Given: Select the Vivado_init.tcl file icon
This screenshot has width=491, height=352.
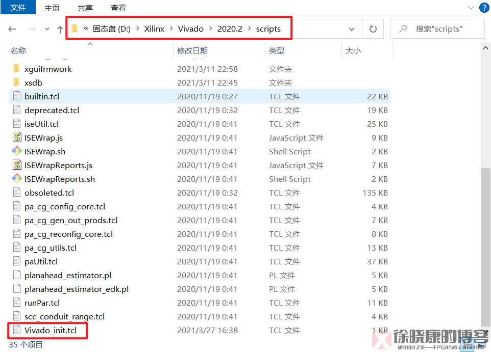Looking at the screenshot, I should pyautogui.click(x=17, y=330).
